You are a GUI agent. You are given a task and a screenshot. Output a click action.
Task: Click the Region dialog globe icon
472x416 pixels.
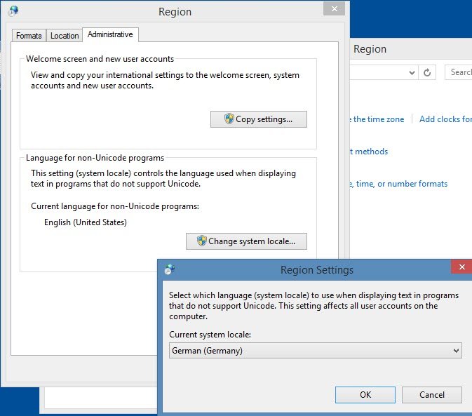[13, 11]
